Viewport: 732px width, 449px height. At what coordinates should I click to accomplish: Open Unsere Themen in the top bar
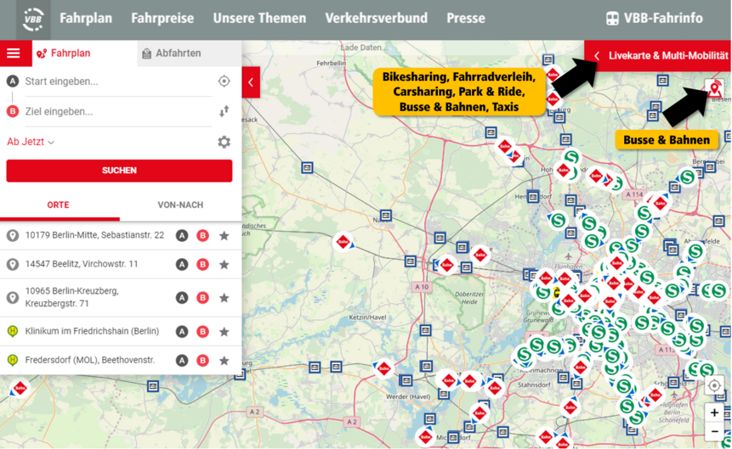click(x=259, y=18)
